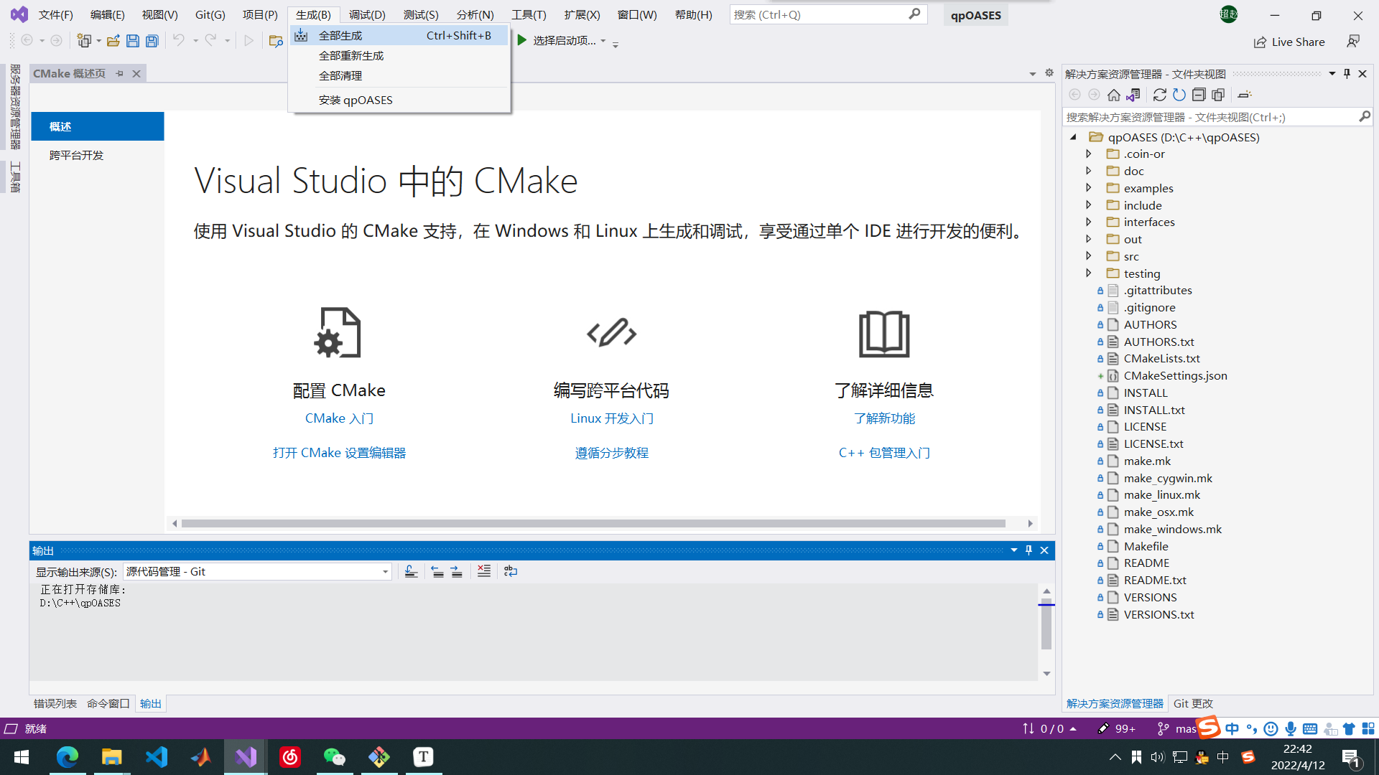Open the CMake 入门 link
The height and width of the screenshot is (775, 1379).
pyautogui.click(x=339, y=418)
